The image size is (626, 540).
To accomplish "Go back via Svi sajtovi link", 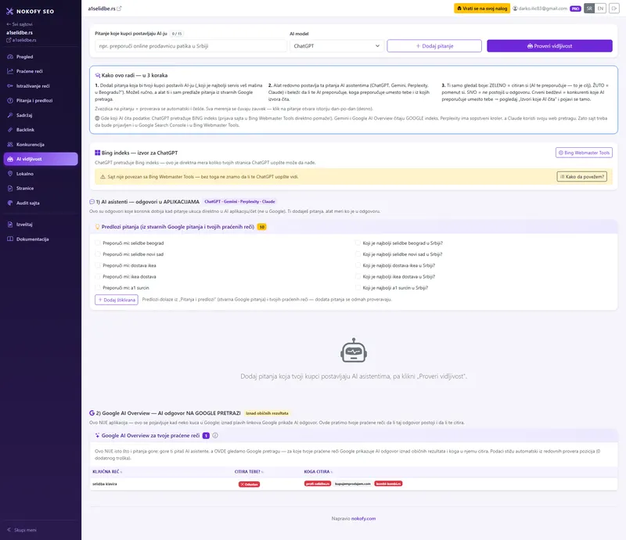I will tap(20, 24).
